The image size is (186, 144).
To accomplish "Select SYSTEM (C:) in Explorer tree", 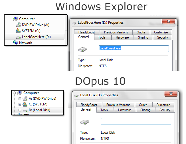I will click(31, 31).
